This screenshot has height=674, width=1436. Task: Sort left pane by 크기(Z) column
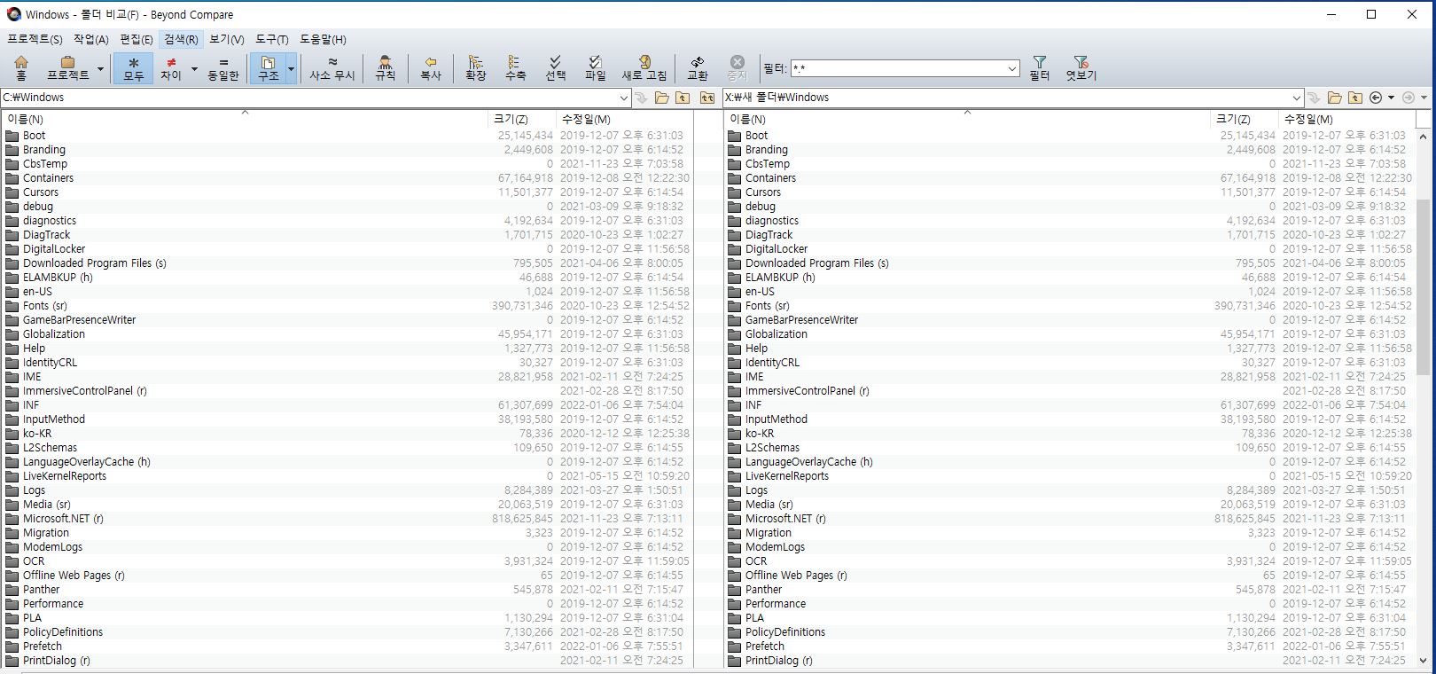522,119
